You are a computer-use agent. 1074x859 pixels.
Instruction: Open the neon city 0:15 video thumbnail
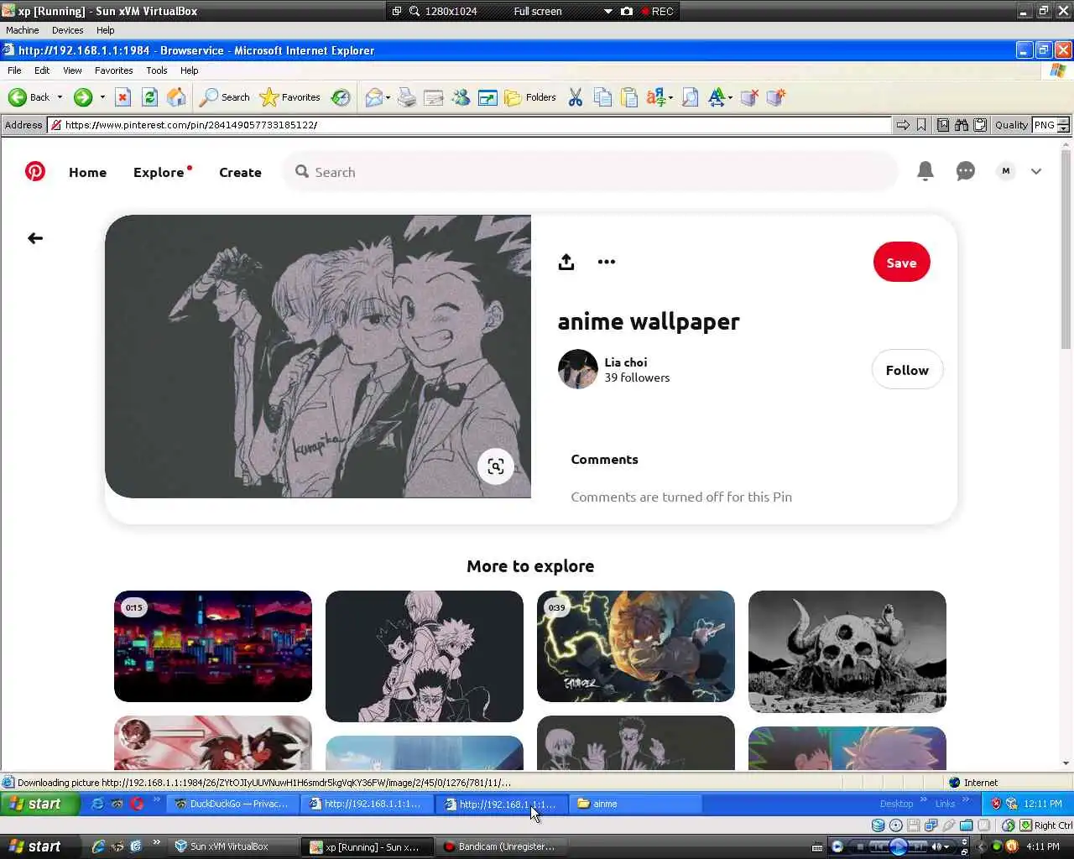[213, 646]
